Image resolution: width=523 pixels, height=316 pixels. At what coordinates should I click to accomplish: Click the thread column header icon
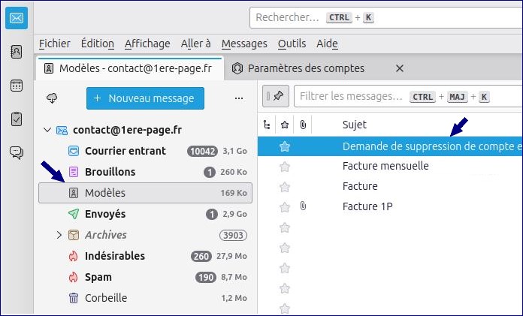pyautogui.click(x=267, y=125)
